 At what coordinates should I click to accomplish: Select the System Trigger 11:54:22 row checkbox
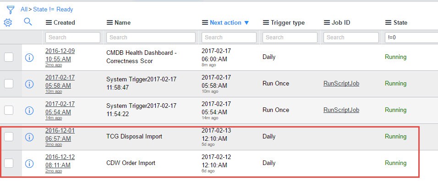pos(9,110)
